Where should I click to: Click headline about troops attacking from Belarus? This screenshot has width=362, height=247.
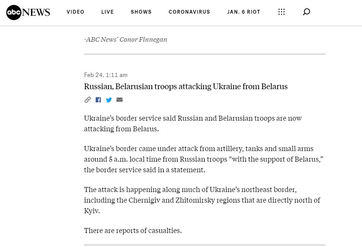186,87
